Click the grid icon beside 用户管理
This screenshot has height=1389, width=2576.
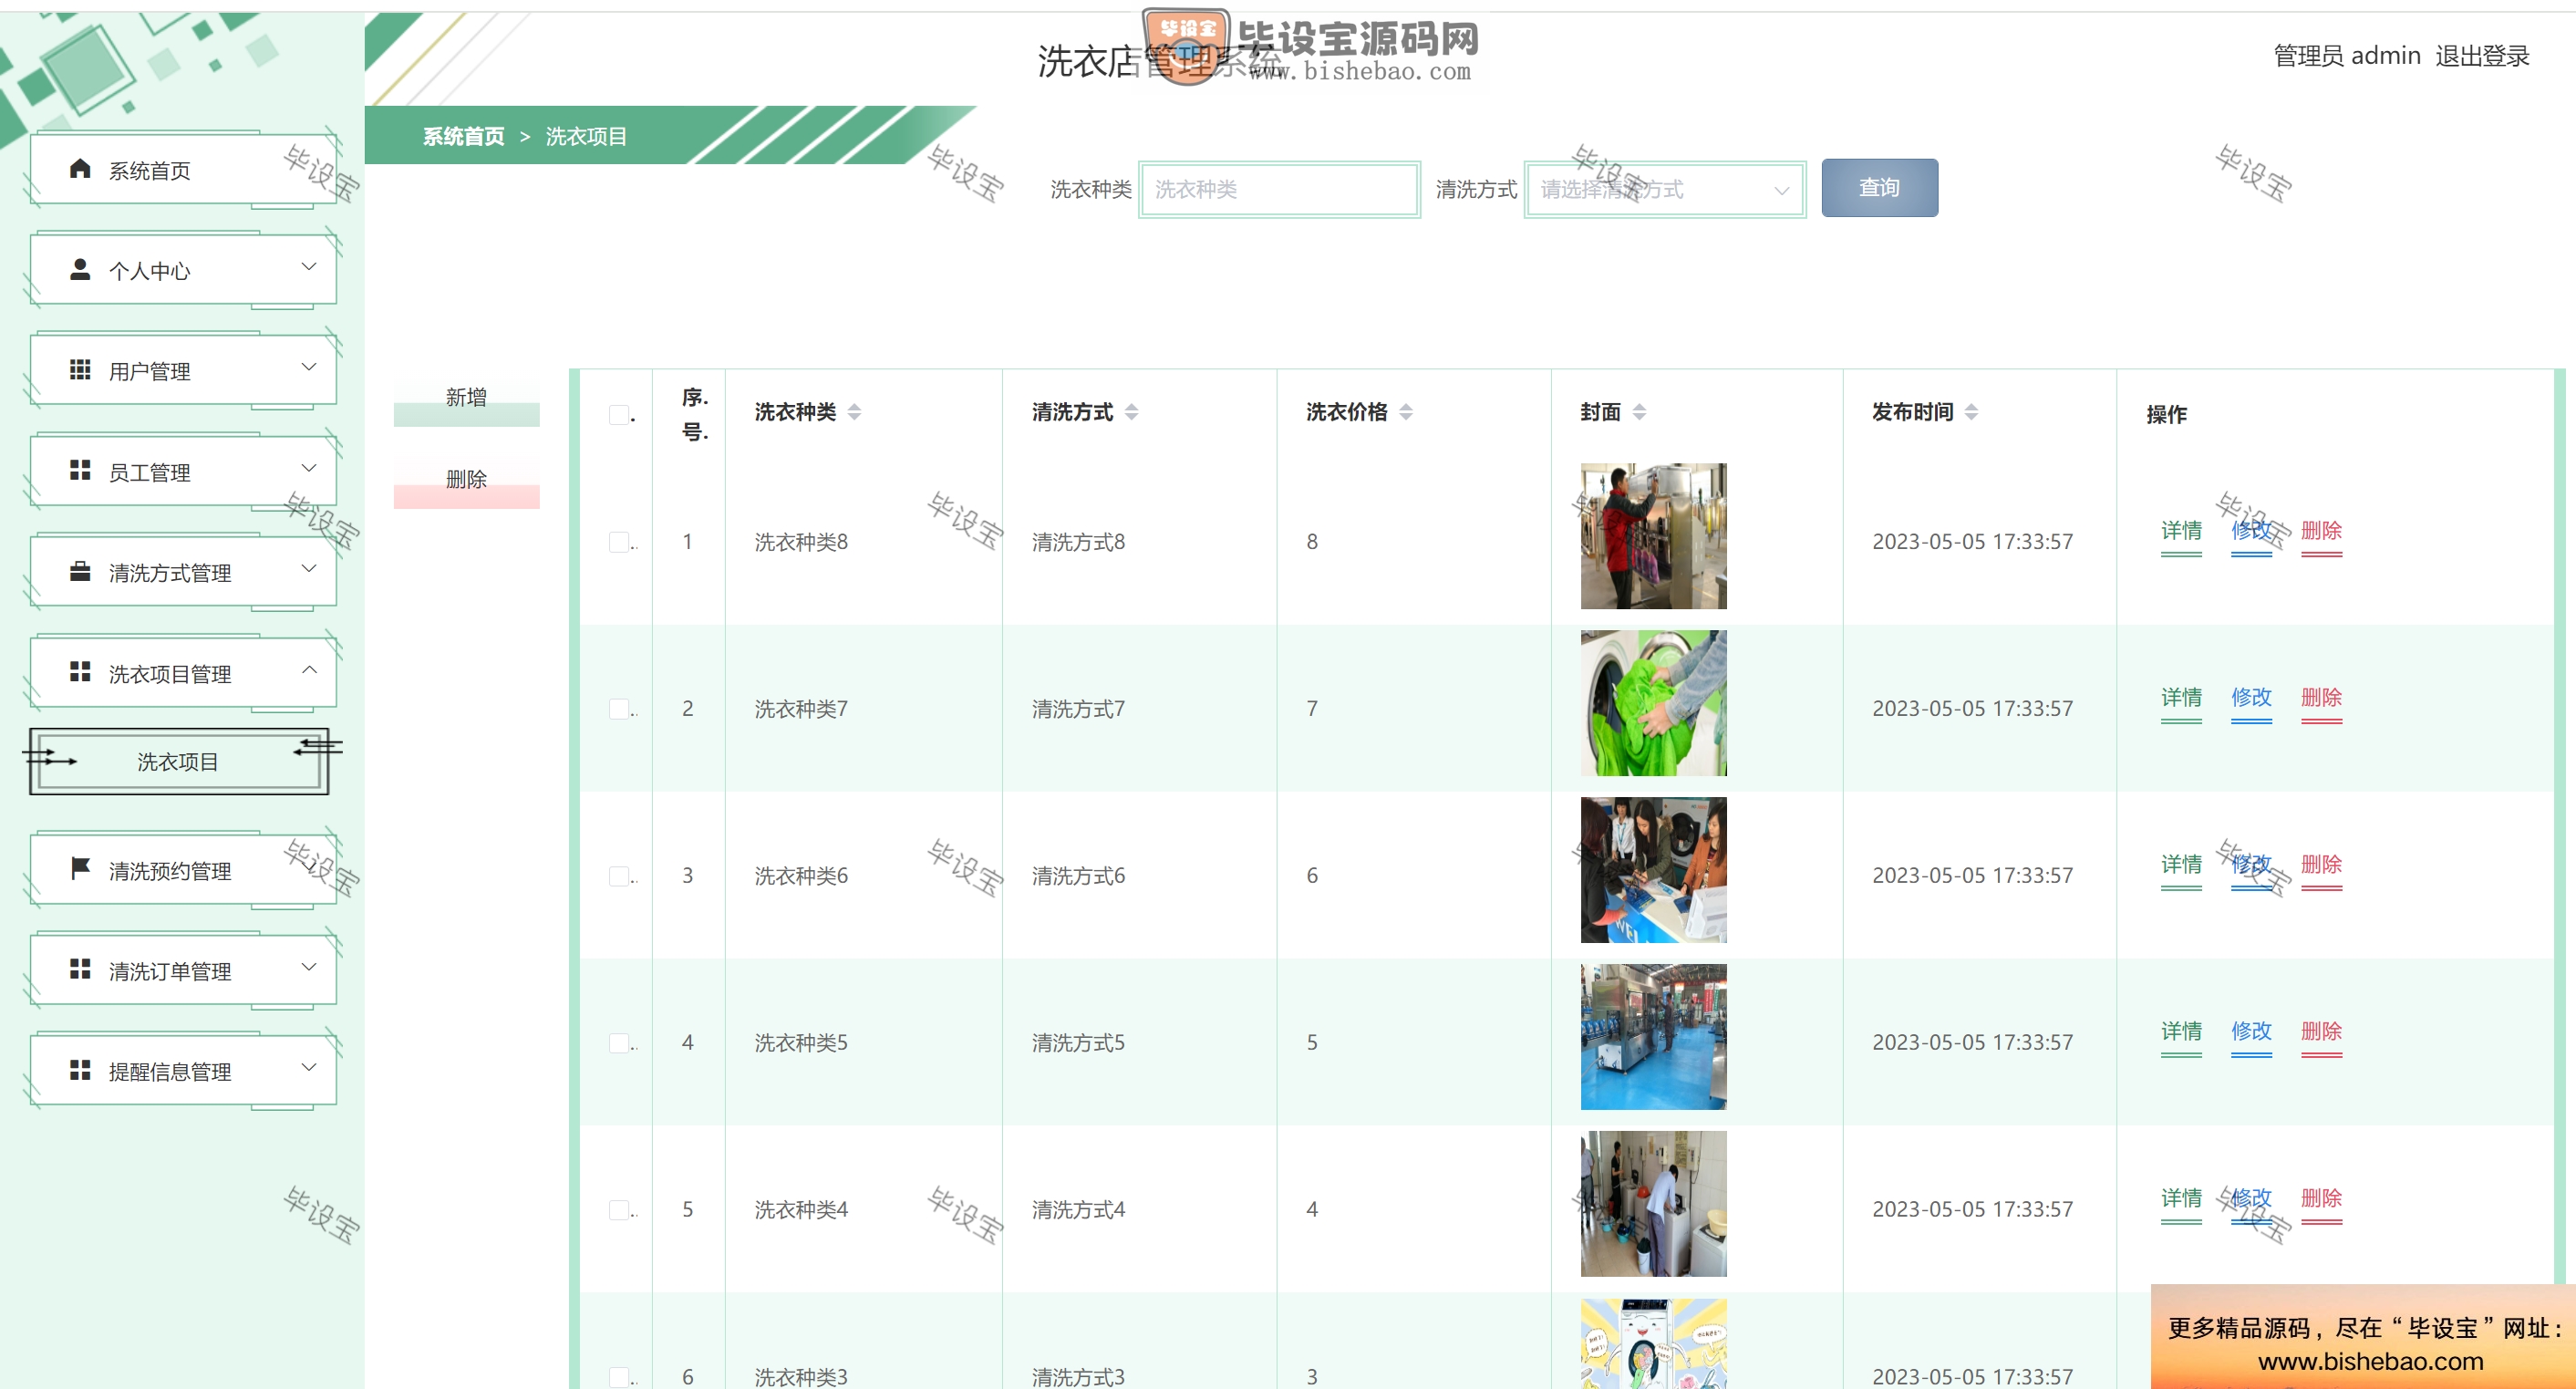[80, 370]
